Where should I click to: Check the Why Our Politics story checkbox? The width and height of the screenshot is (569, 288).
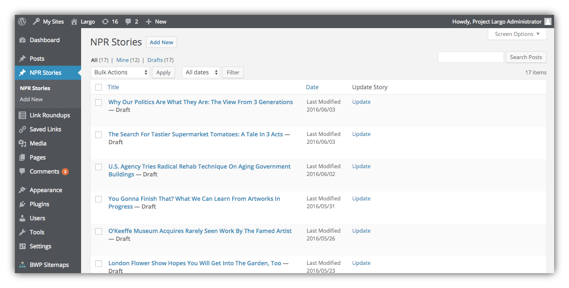pyautogui.click(x=98, y=102)
